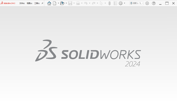
Task: Expand the Options gear dropdown arrow
Action: pos(124,3)
